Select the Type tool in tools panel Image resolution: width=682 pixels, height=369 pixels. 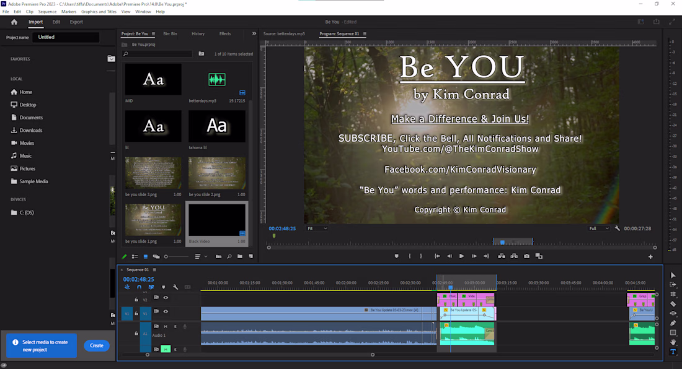coord(673,352)
